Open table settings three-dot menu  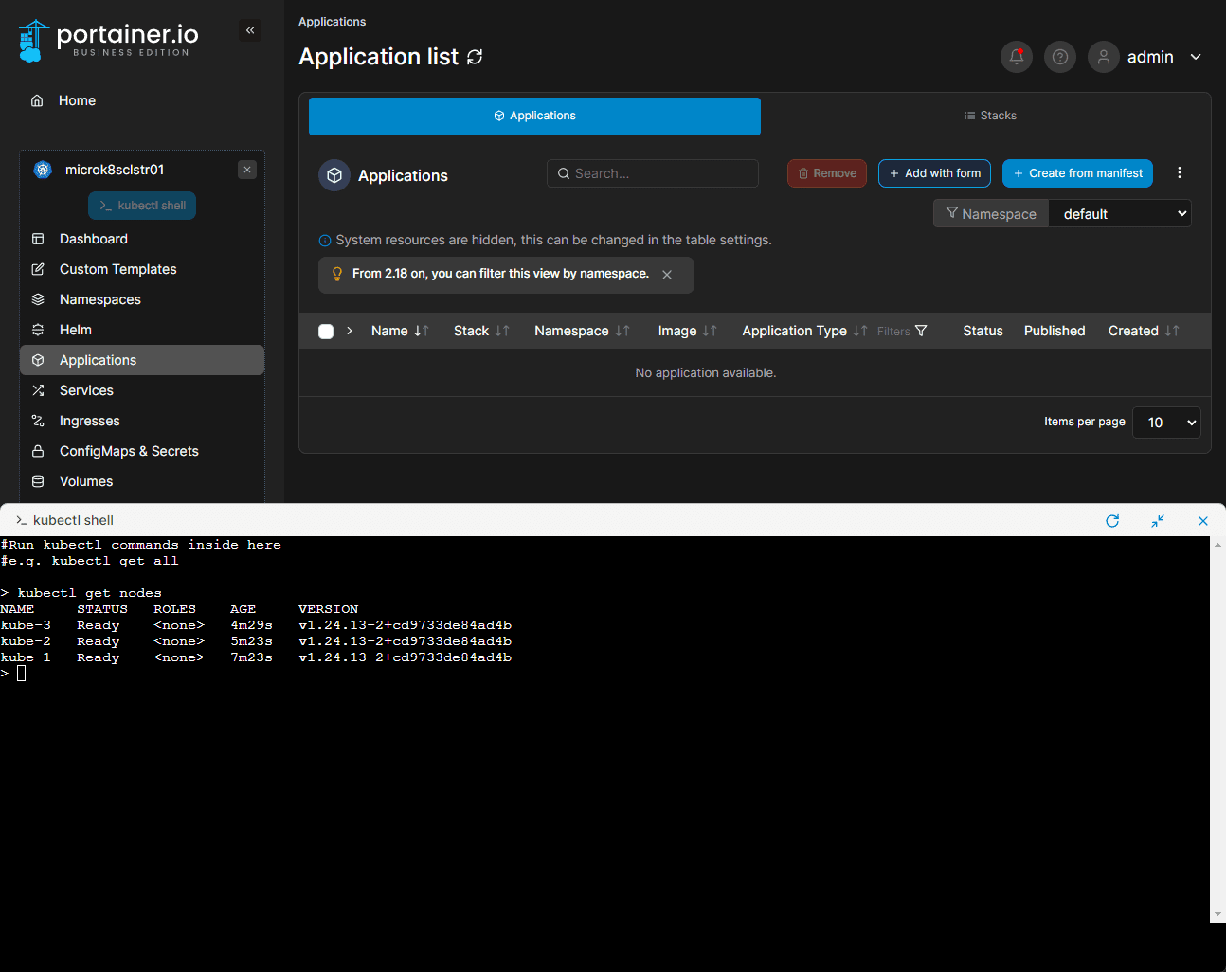pyautogui.click(x=1179, y=173)
